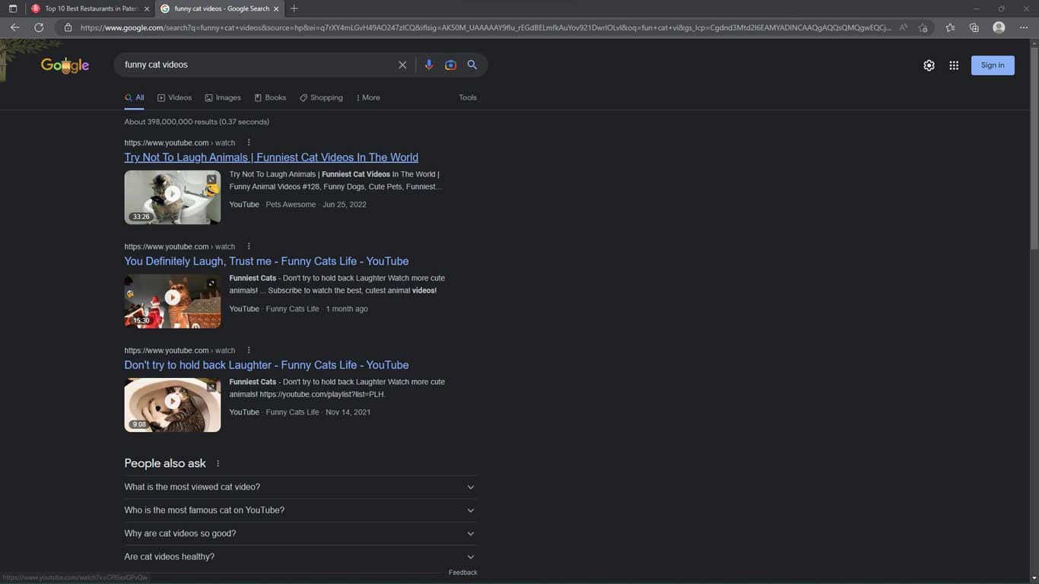Image resolution: width=1039 pixels, height=584 pixels.
Task: Open the More search categories dropdown
Action: (x=368, y=97)
